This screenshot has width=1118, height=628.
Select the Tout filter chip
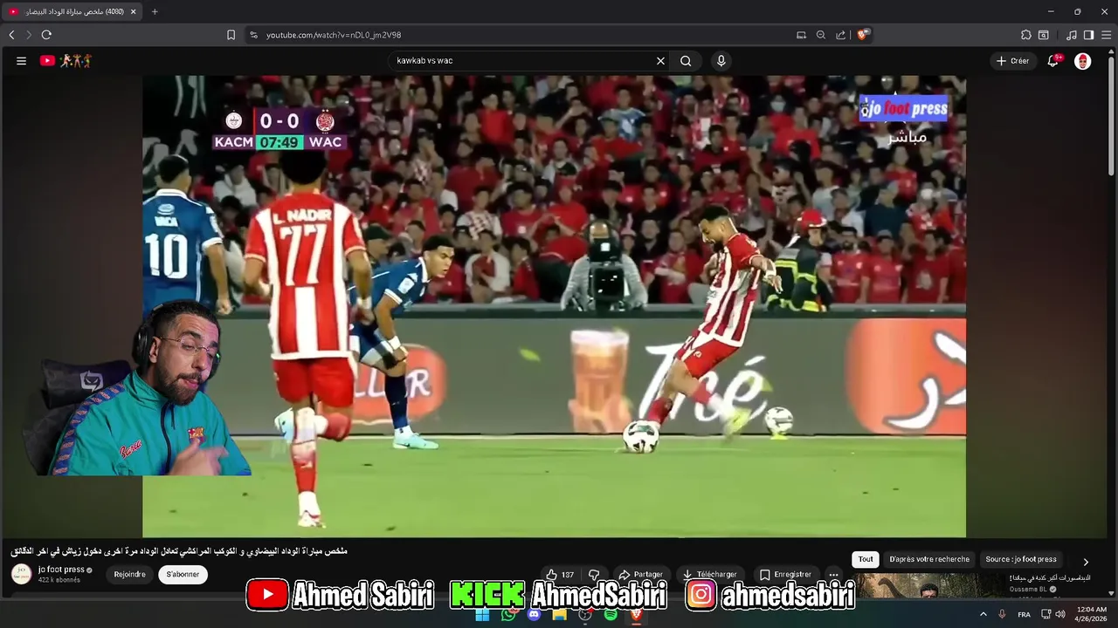pos(866,559)
